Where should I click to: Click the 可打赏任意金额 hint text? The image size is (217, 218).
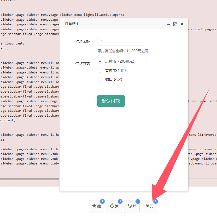123,51
